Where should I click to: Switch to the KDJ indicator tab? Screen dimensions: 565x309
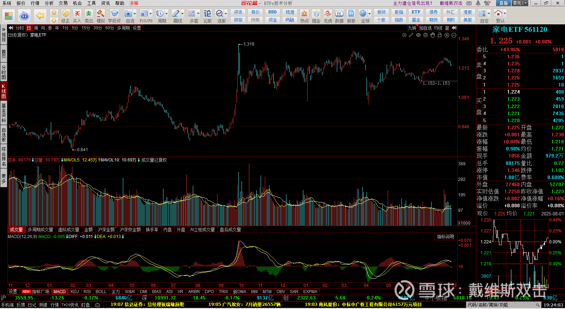(75, 292)
